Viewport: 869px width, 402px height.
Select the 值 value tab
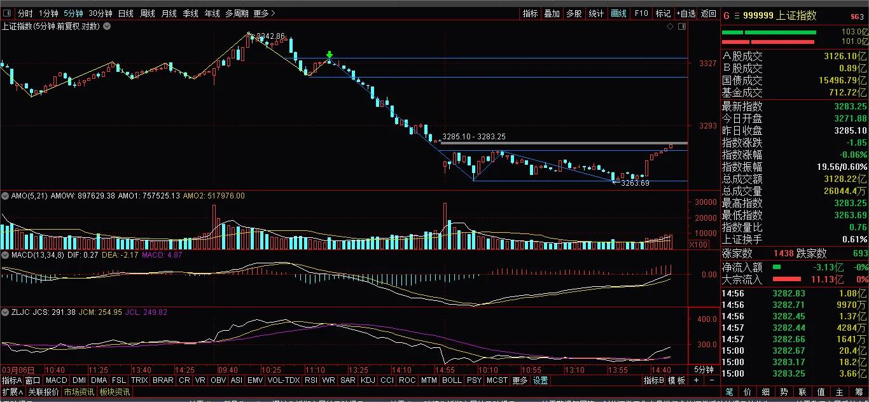821,392
